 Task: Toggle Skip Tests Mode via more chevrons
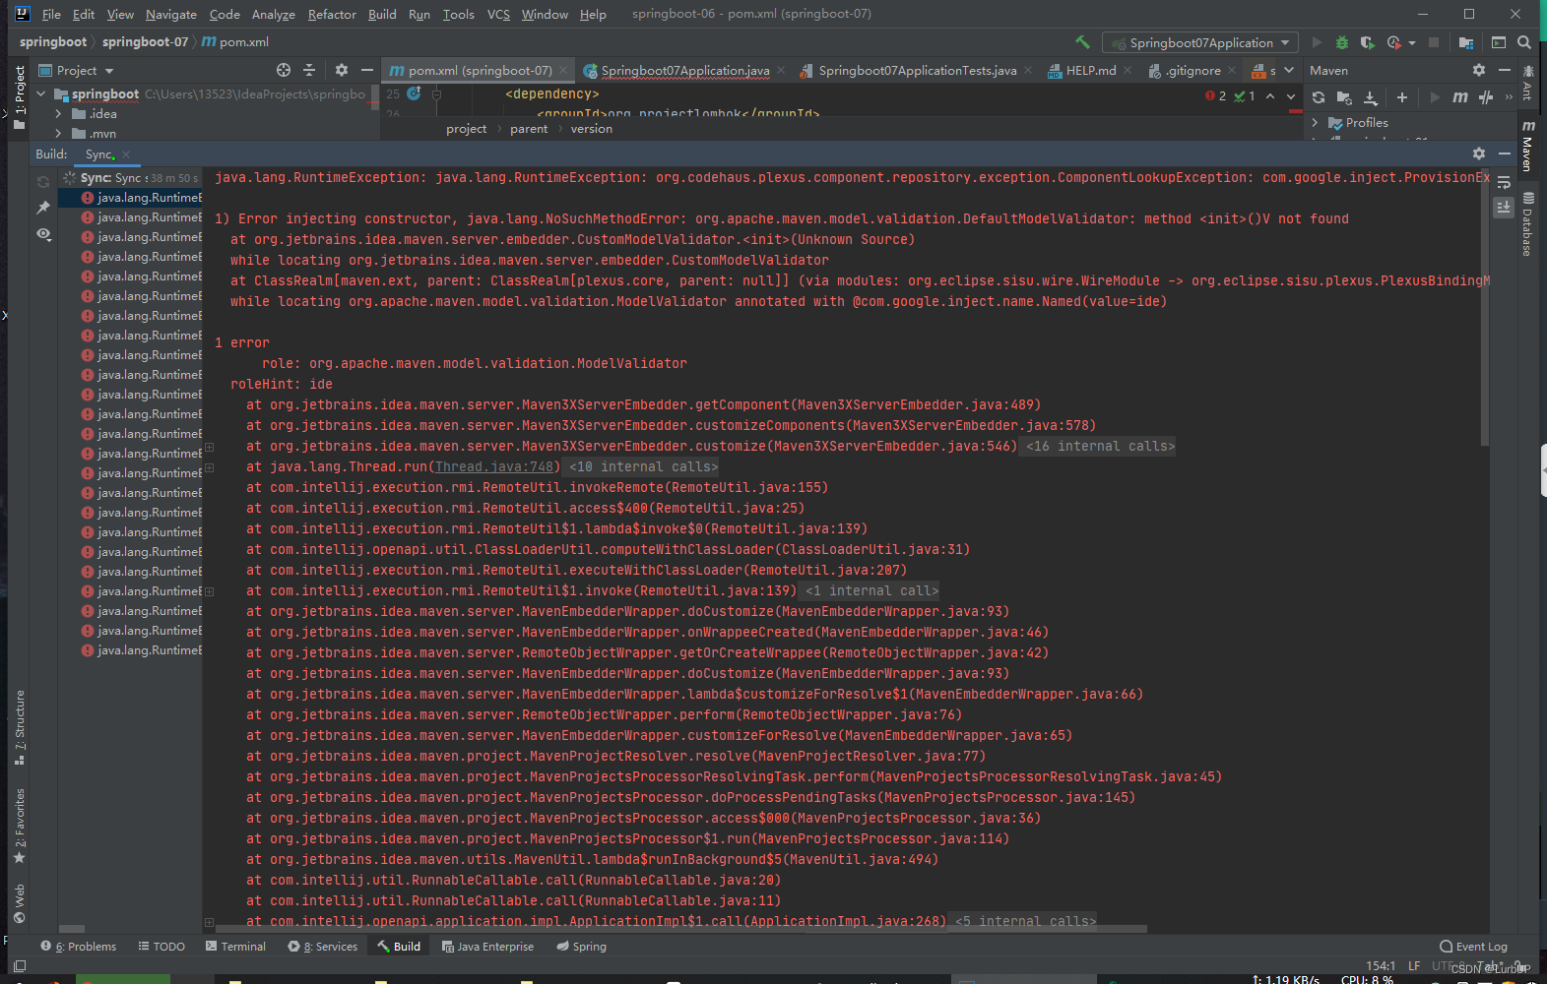1509,97
